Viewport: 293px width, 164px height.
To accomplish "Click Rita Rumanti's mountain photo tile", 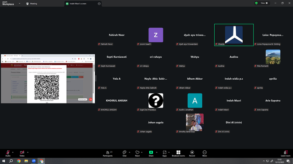I will pos(273,56).
